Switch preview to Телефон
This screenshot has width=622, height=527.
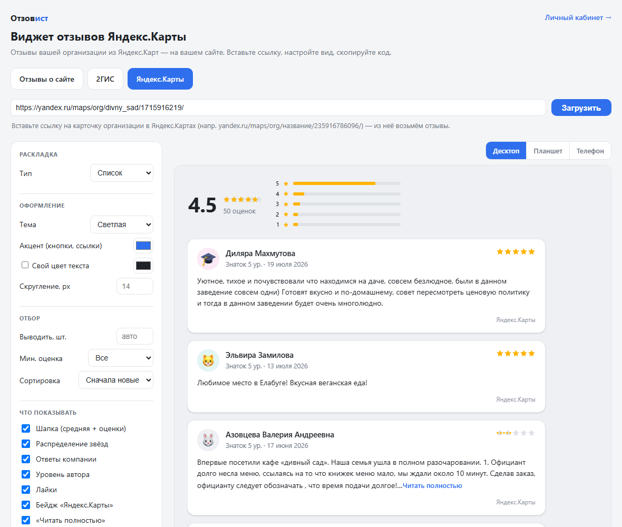point(590,151)
